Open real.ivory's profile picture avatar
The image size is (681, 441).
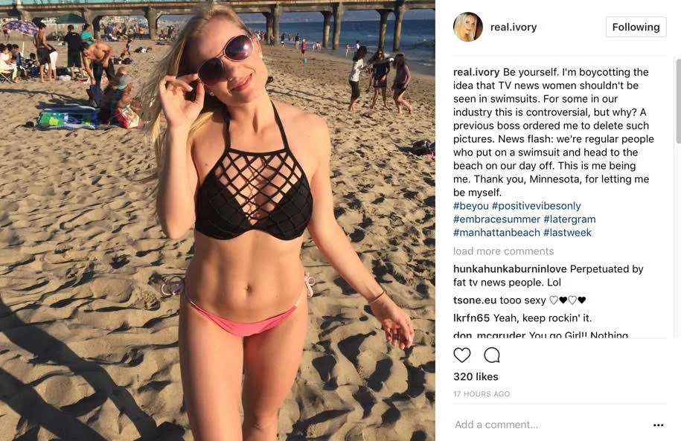coord(467,27)
